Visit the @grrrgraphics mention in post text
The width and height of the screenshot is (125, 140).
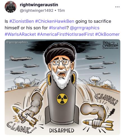(85, 28)
